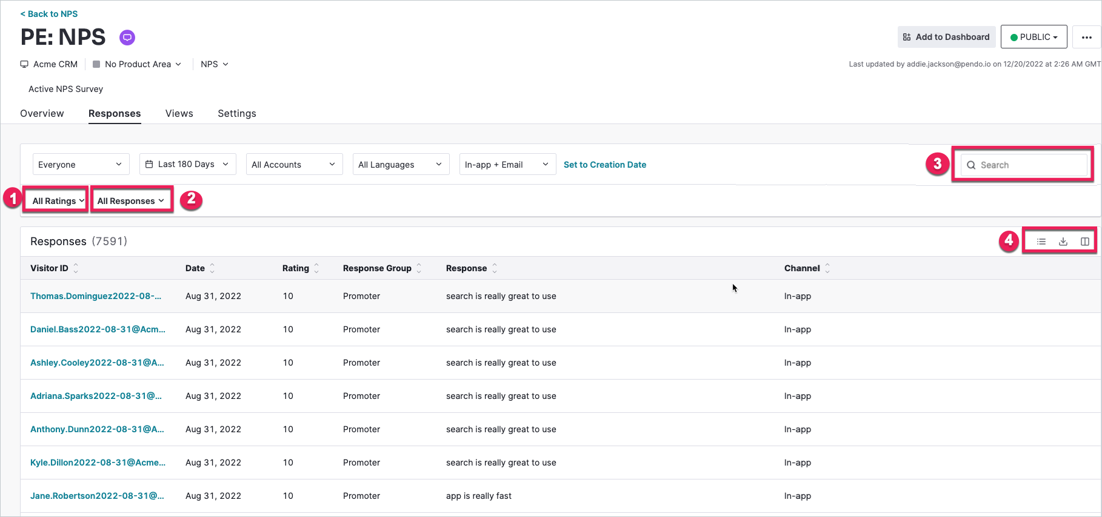Open the Last 180 Days date range dropdown
This screenshot has width=1102, height=517.
(x=188, y=164)
